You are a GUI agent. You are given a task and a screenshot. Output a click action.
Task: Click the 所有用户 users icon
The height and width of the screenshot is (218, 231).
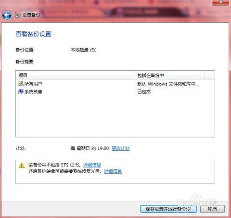(21, 84)
